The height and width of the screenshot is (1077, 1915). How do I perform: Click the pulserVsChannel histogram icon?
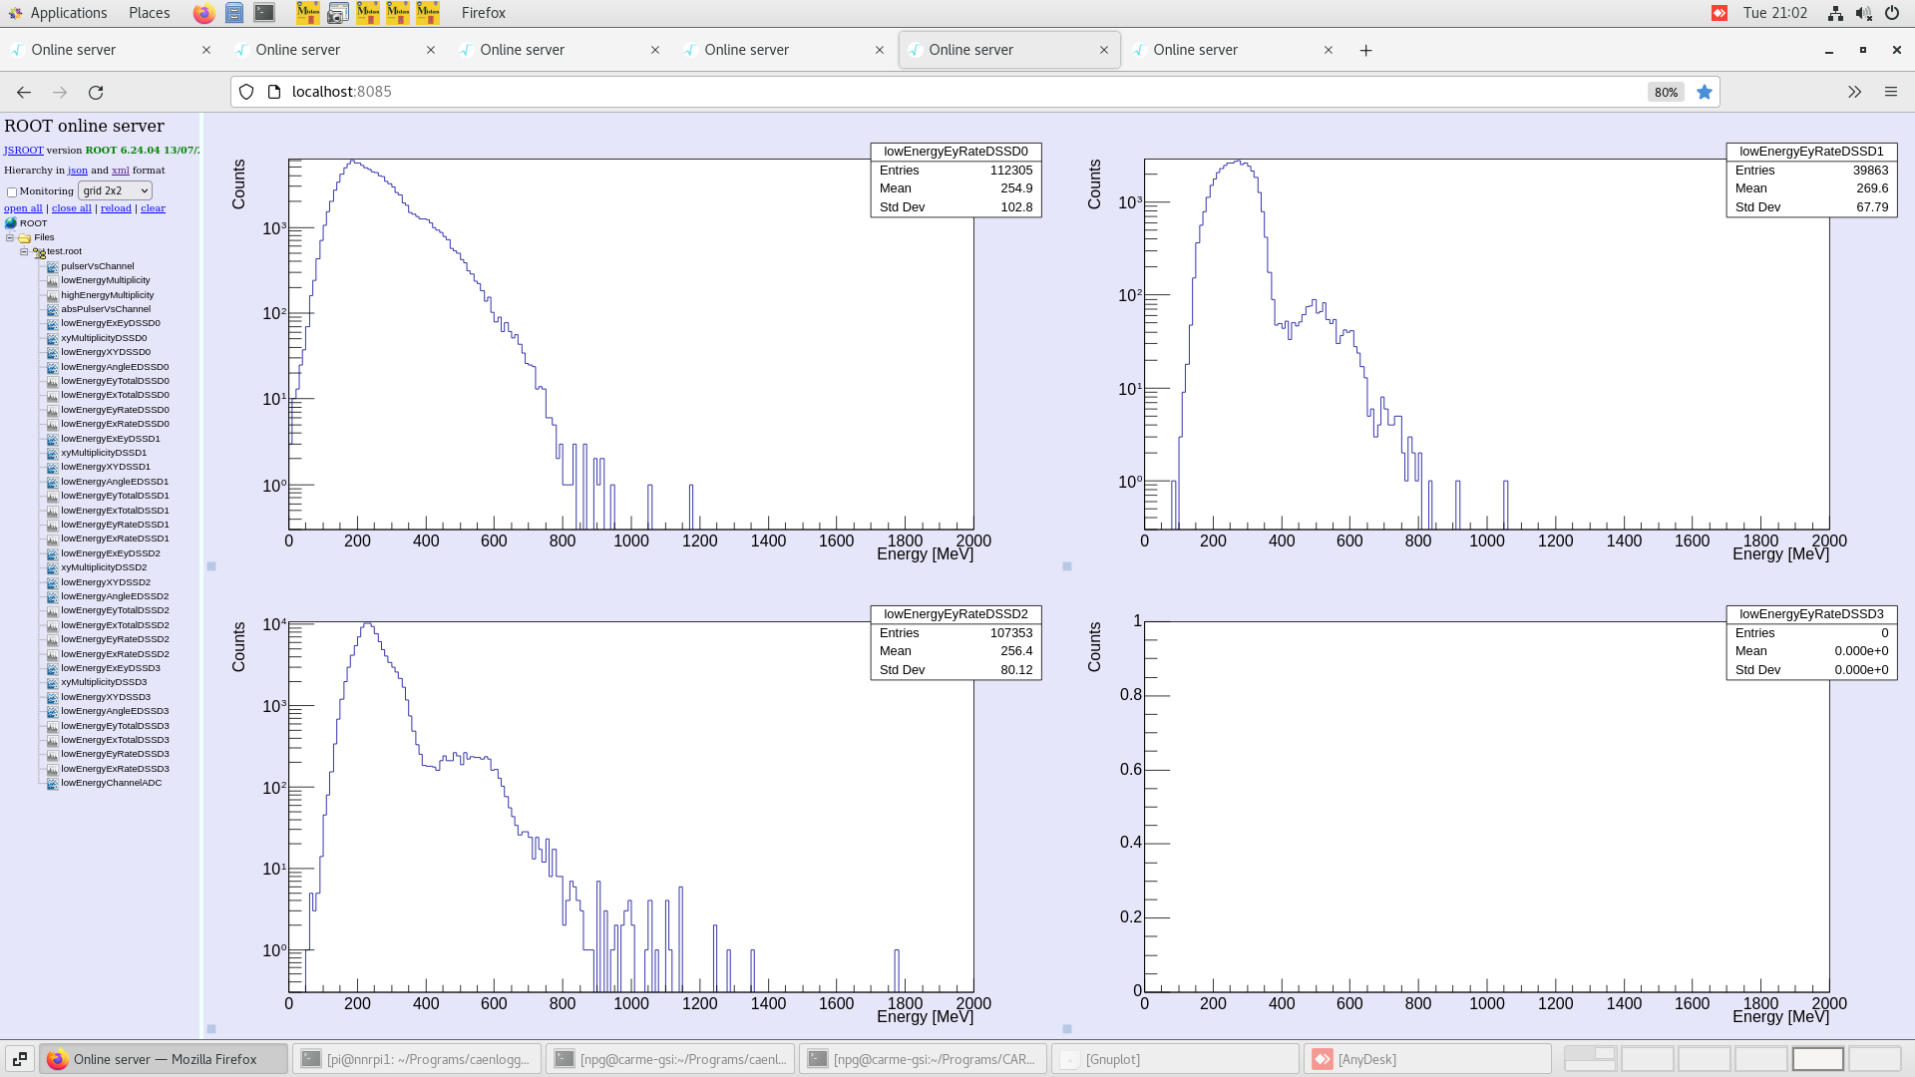click(x=52, y=266)
